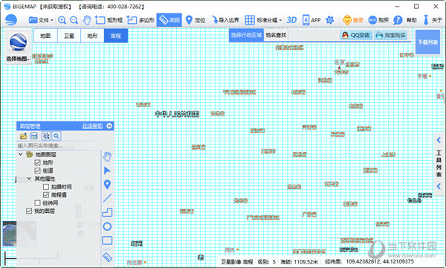Viewport: 446px width, 268px height.
Task: Click the search magnifier icon in layer panel
Action: [56, 135]
